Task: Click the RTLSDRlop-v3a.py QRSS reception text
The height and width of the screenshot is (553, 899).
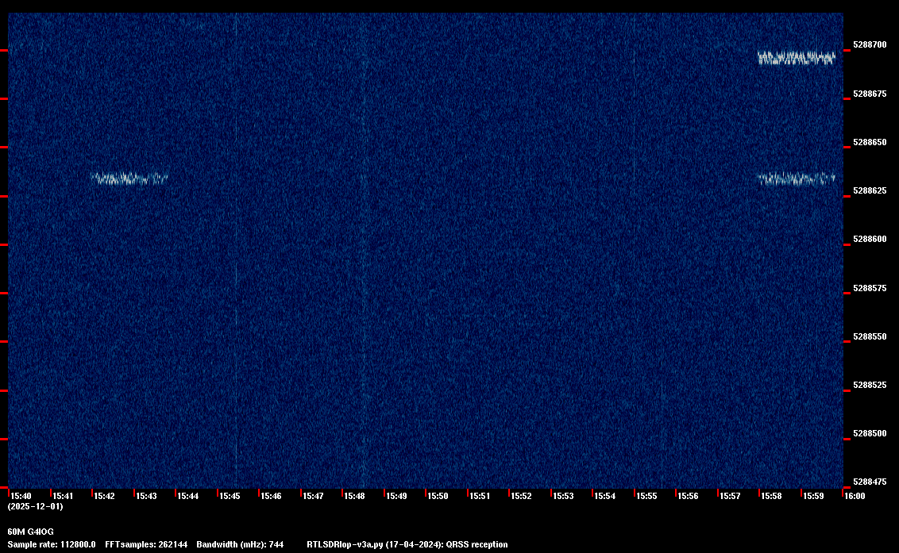Action: 407,544
